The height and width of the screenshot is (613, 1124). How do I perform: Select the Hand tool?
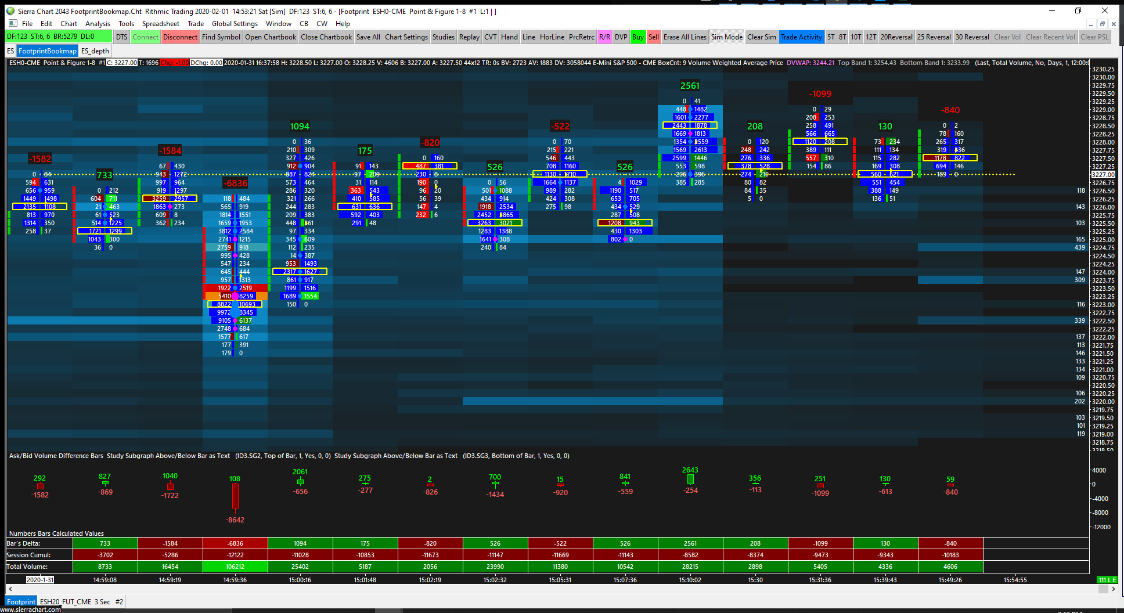509,37
